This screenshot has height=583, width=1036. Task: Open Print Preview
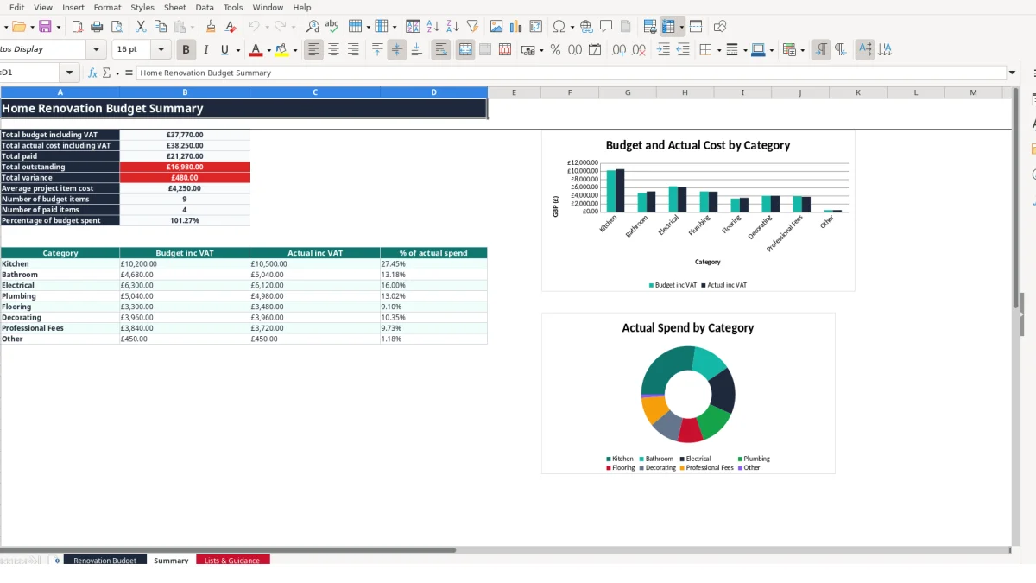tap(117, 27)
